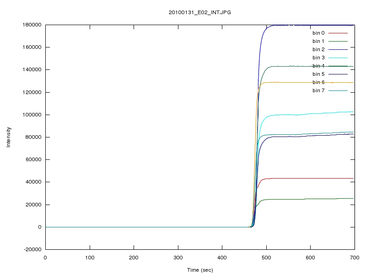Click the 'bin 7' legend label
The height and width of the screenshot is (274, 366).
point(318,90)
